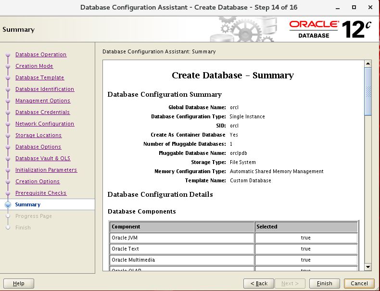
Task: Open Database Vault & OLS step
Action: (x=43, y=158)
